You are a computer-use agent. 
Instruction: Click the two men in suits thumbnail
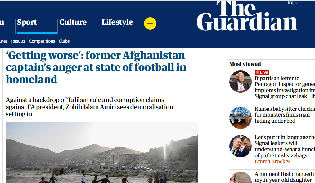(x=241, y=146)
